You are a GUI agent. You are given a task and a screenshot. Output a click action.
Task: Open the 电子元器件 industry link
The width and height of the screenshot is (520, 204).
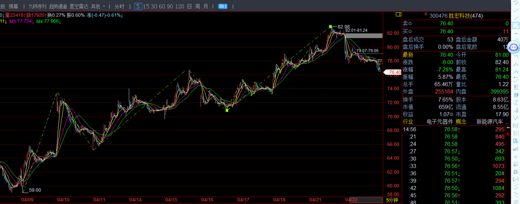tap(440, 122)
